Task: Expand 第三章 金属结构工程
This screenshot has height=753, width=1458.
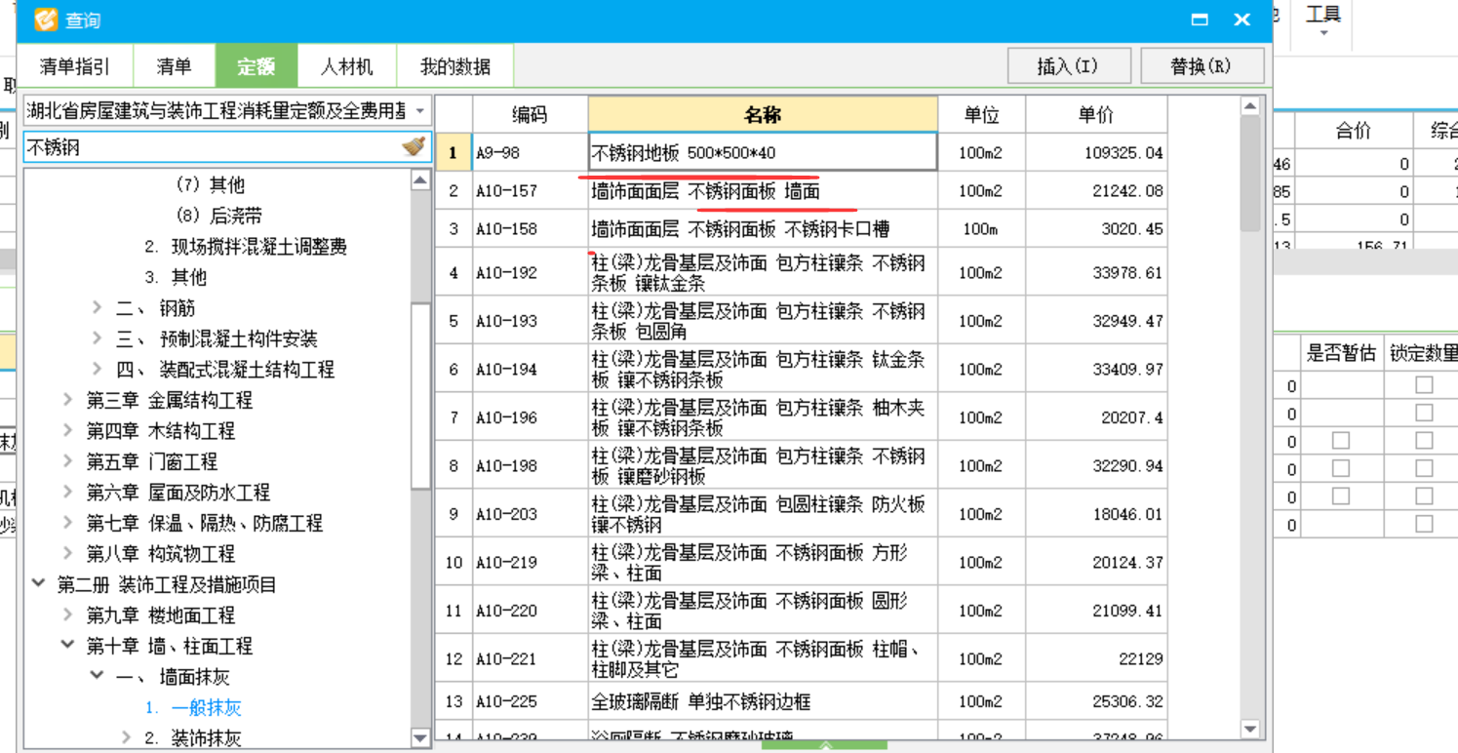Action: [67, 400]
